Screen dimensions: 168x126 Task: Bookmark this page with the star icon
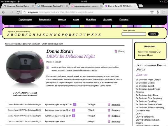(x=152, y=12)
